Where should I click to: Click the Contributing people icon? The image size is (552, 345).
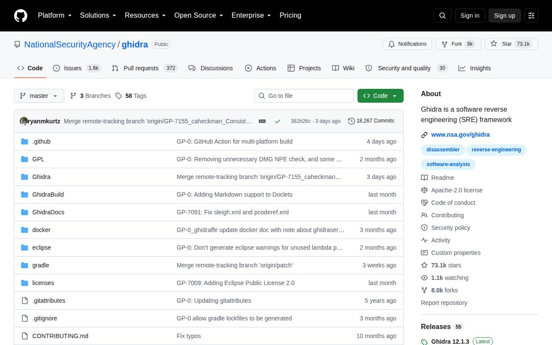(x=424, y=215)
